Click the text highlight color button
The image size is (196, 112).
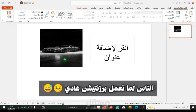point(133,17)
